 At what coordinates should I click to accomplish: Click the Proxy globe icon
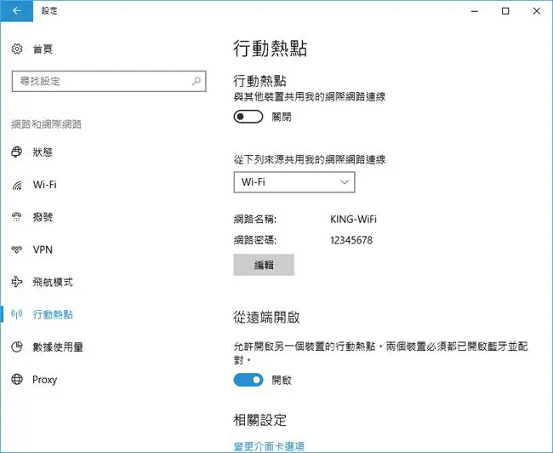pos(17,379)
